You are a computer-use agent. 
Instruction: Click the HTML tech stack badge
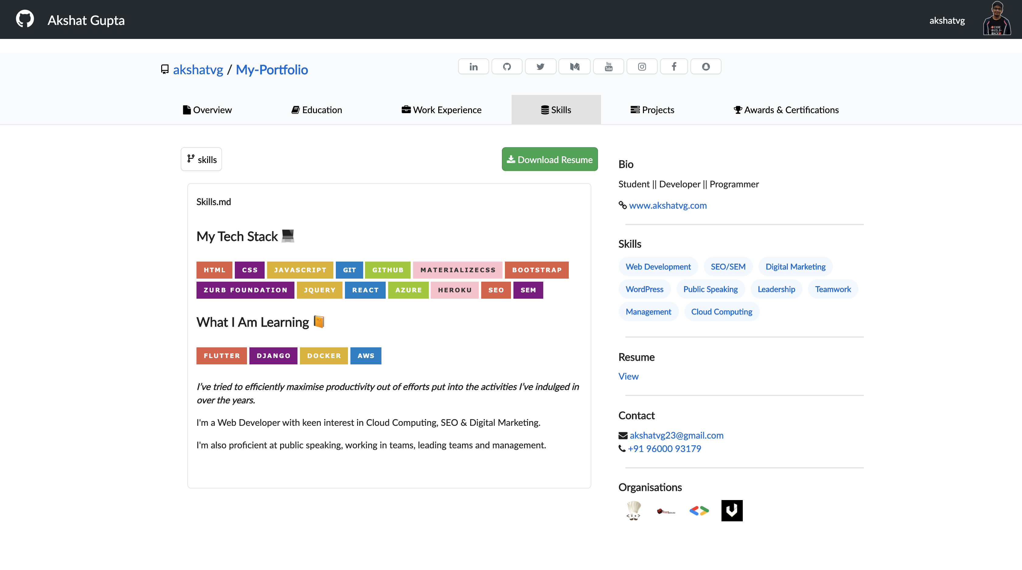214,270
